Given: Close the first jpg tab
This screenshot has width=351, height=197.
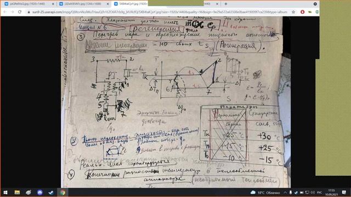Looking at the screenshot, I should 53,4.
